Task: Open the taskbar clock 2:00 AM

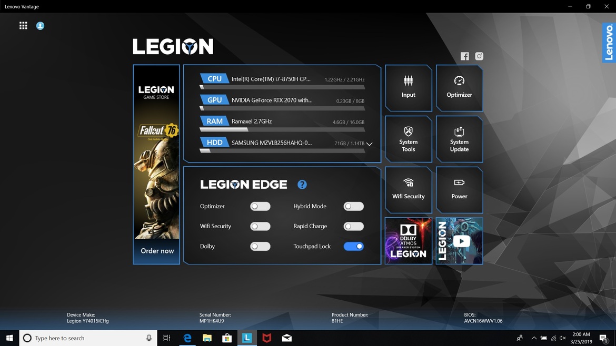Action: coord(581,338)
